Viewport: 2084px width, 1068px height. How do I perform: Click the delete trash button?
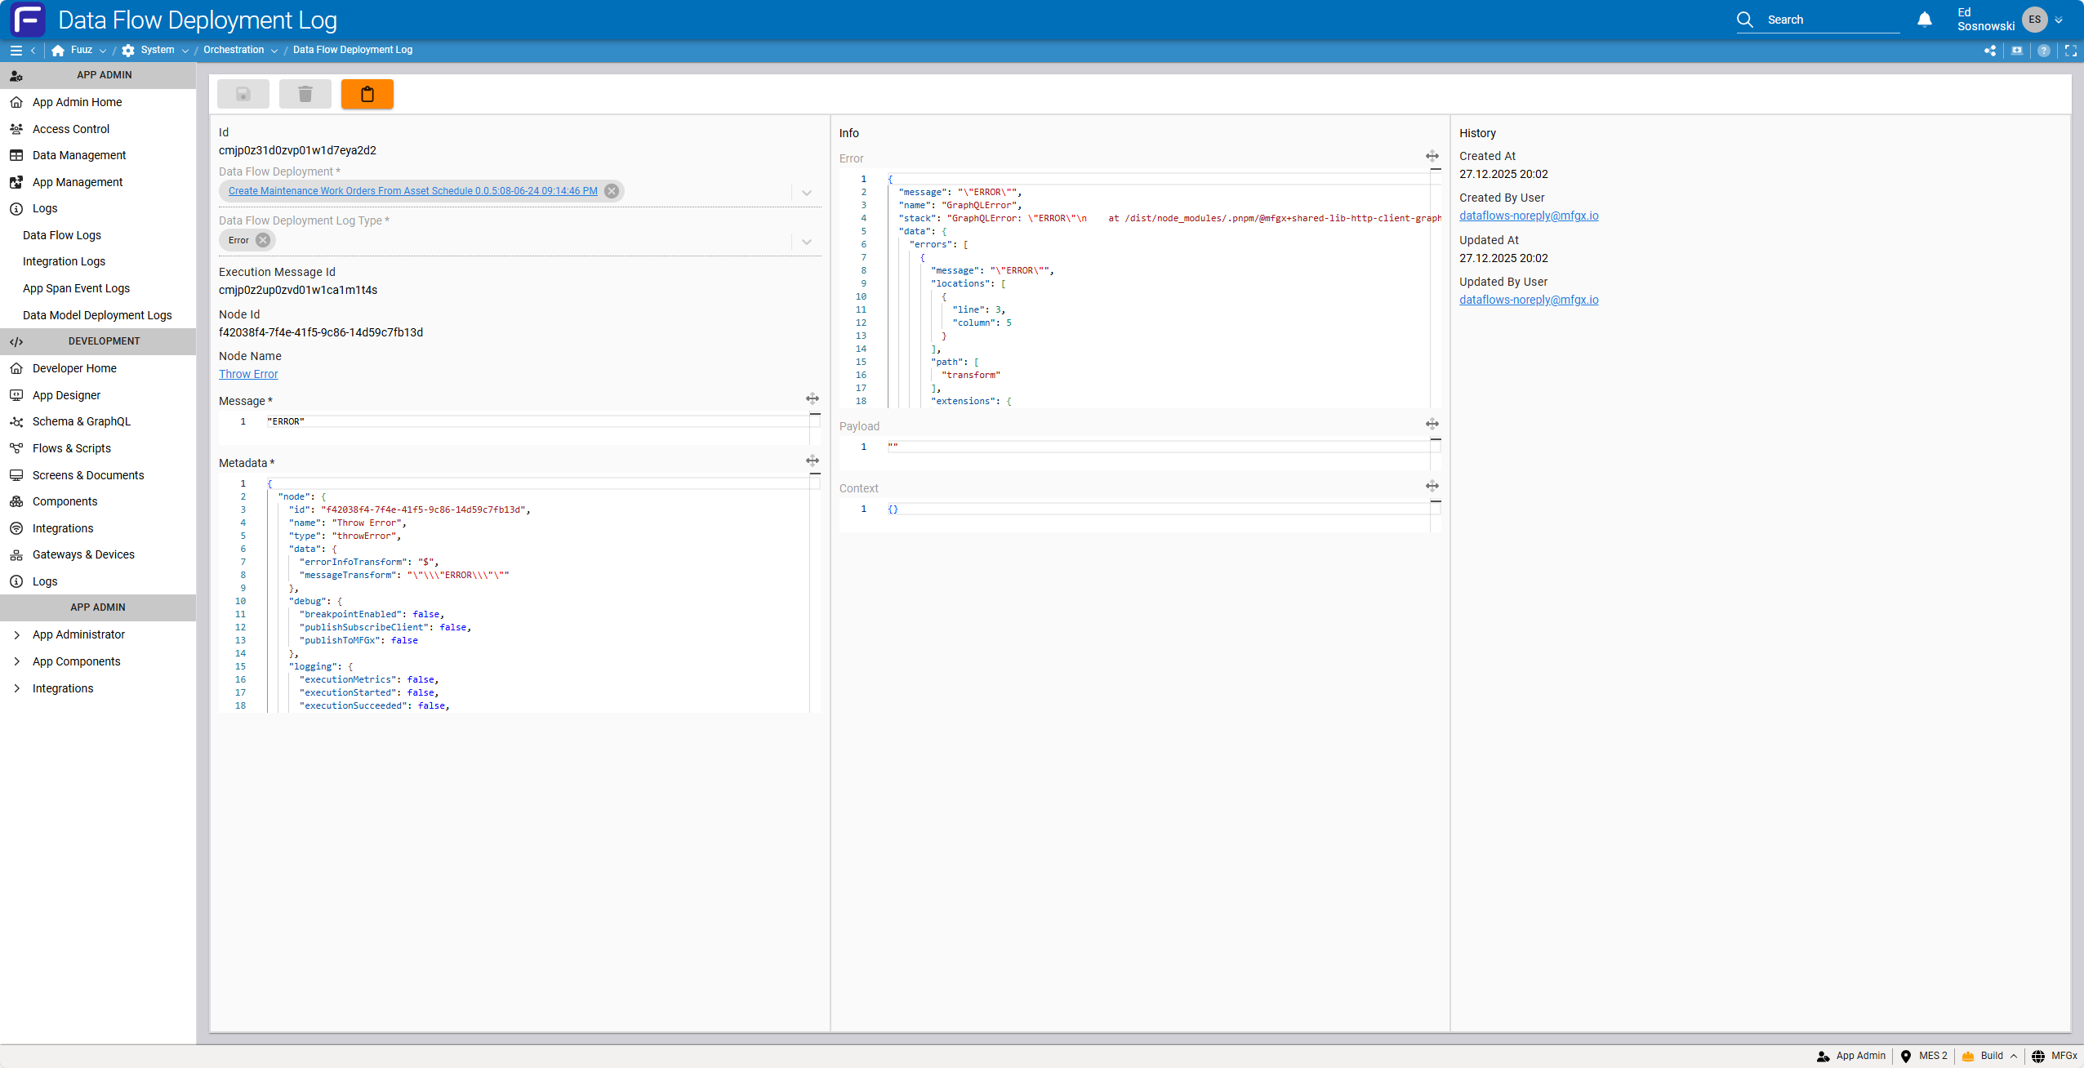point(305,95)
